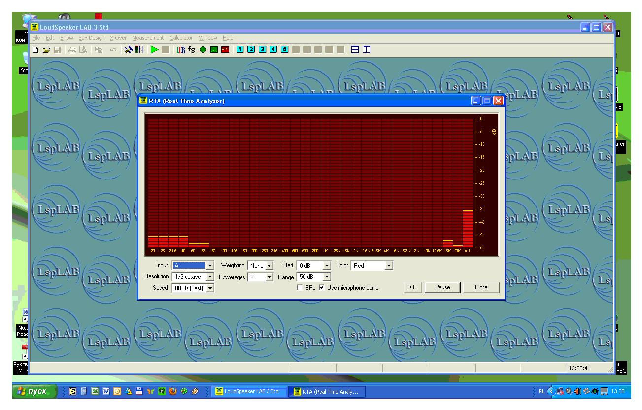Screen dimensions: 642x410
Task: Open the X-Over menu
Action: 118,38
